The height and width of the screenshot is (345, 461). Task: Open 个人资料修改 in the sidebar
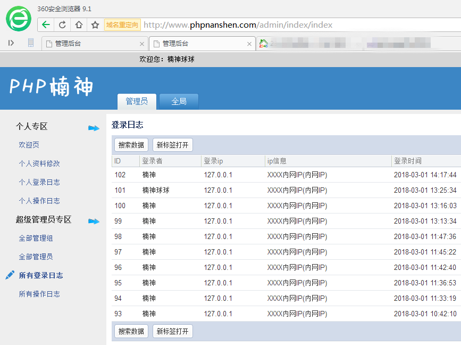pyautogui.click(x=39, y=163)
